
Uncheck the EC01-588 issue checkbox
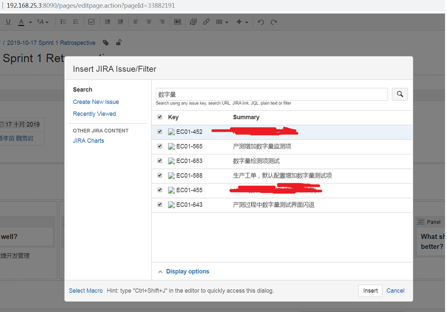coord(160,175)
